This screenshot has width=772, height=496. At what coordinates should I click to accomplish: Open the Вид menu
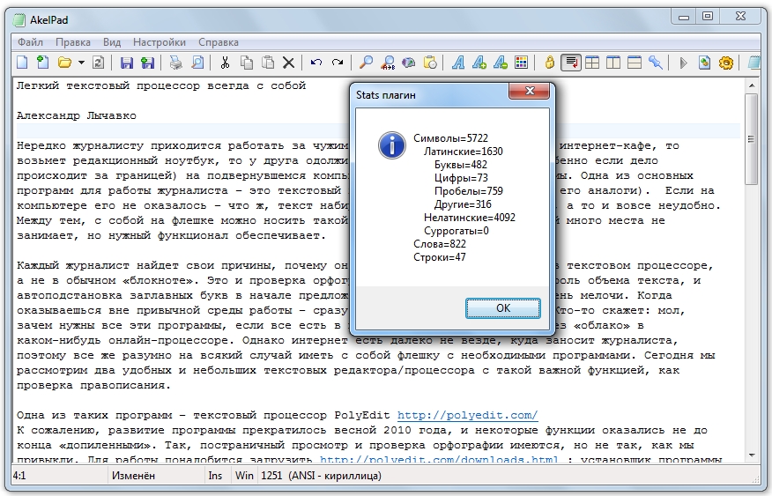112,42
